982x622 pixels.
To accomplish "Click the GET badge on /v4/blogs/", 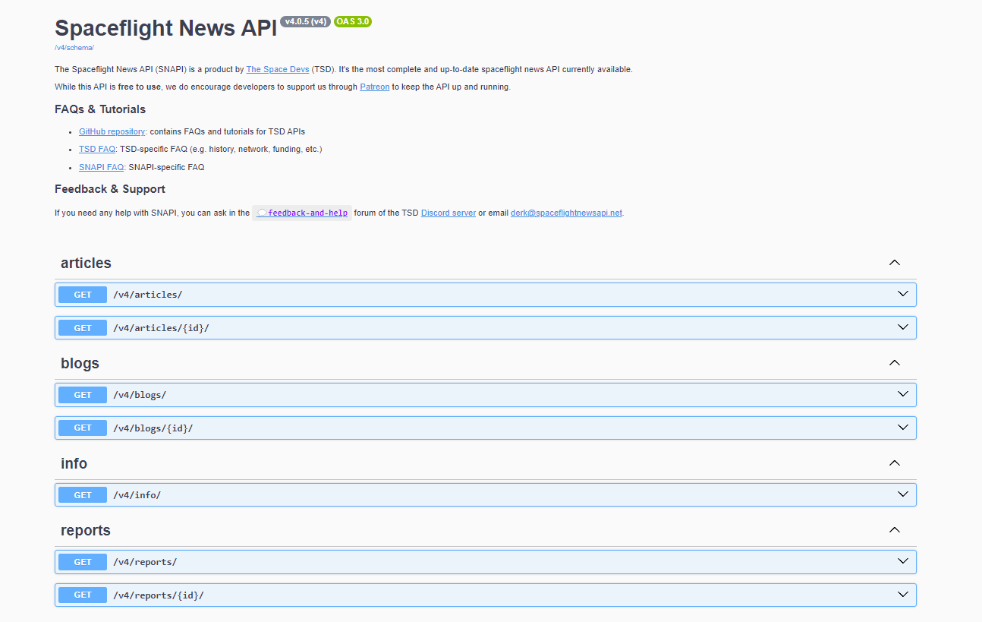I will click(82, 394).
